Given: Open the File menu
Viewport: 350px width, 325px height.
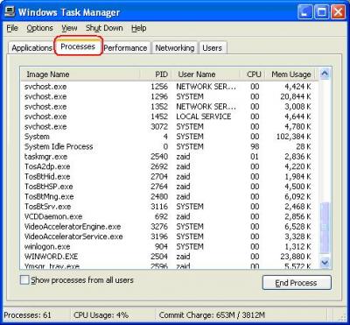Looking at the screenshot, I should (x=12, y=28).
